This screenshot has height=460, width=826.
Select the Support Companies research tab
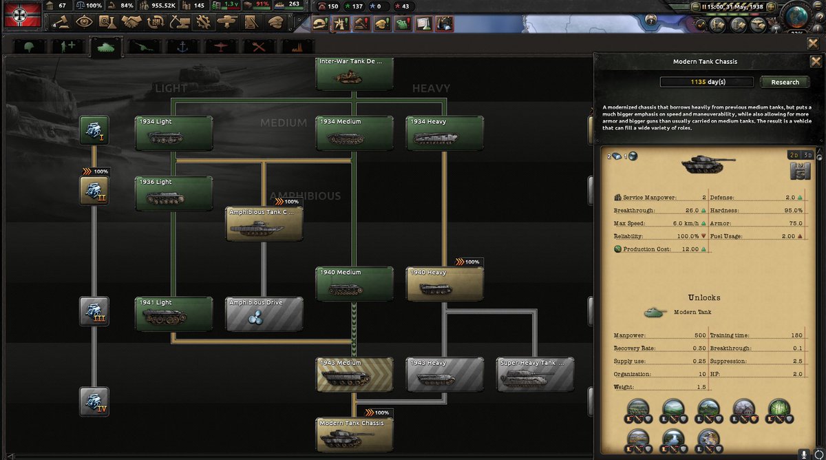[69, 47]
